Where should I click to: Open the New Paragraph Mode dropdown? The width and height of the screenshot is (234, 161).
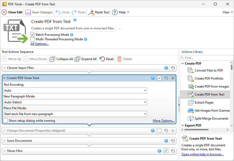[75, 102]
